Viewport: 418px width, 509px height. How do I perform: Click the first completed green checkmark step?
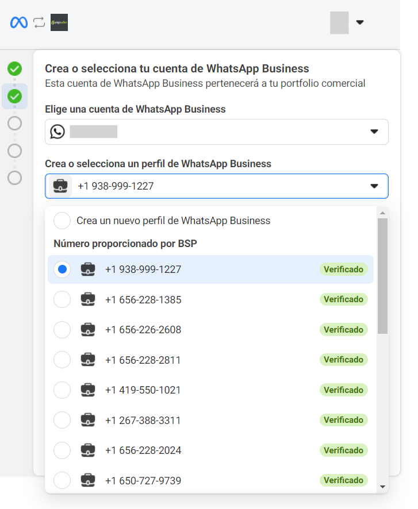15,70
